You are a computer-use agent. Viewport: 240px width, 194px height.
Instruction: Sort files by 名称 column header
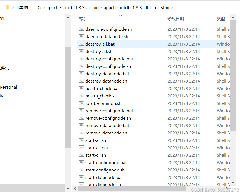[82, 19]
